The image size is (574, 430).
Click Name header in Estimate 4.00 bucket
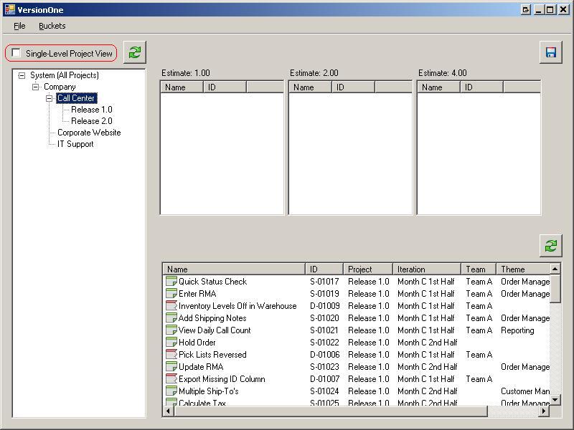pyautogui.click(x=439, y=87)
